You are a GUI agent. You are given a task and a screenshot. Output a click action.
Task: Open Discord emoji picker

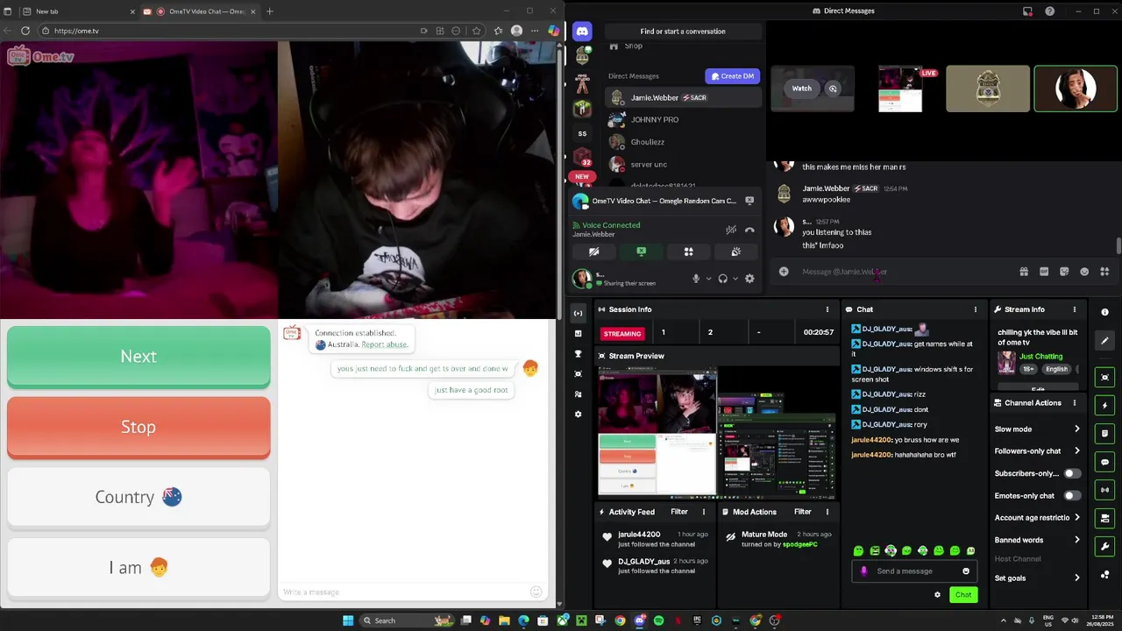[1084, 272]
